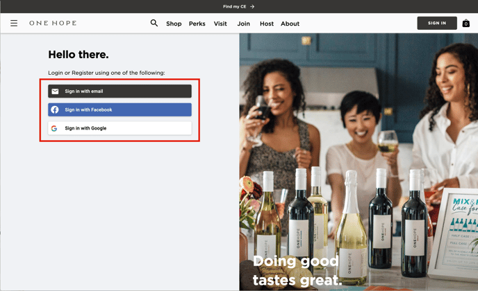Choose Sign in with Facebook

coord(119,109)
